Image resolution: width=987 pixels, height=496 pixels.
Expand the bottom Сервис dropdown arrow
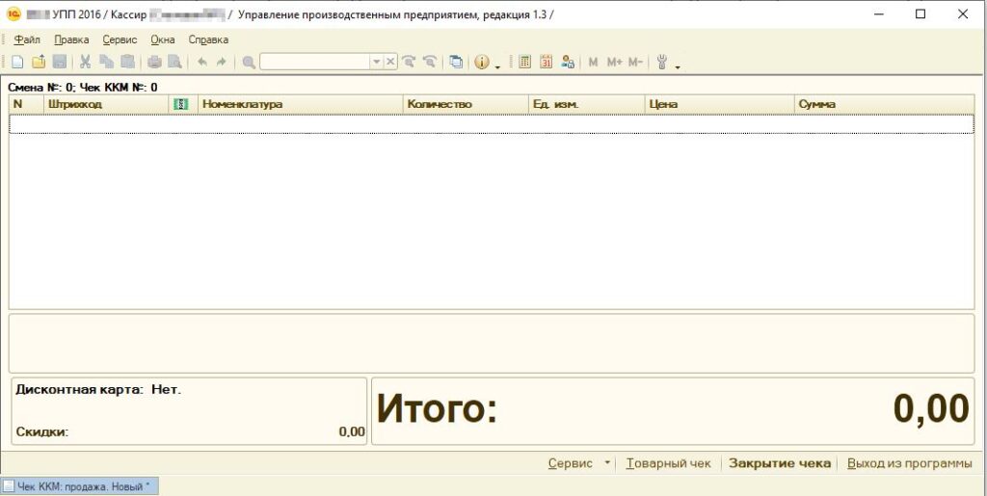(x=607, y=462)
